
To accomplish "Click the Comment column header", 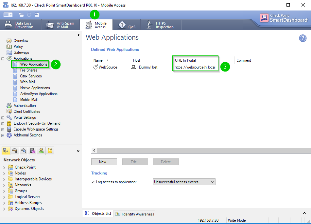I will [x=244, y=60].
